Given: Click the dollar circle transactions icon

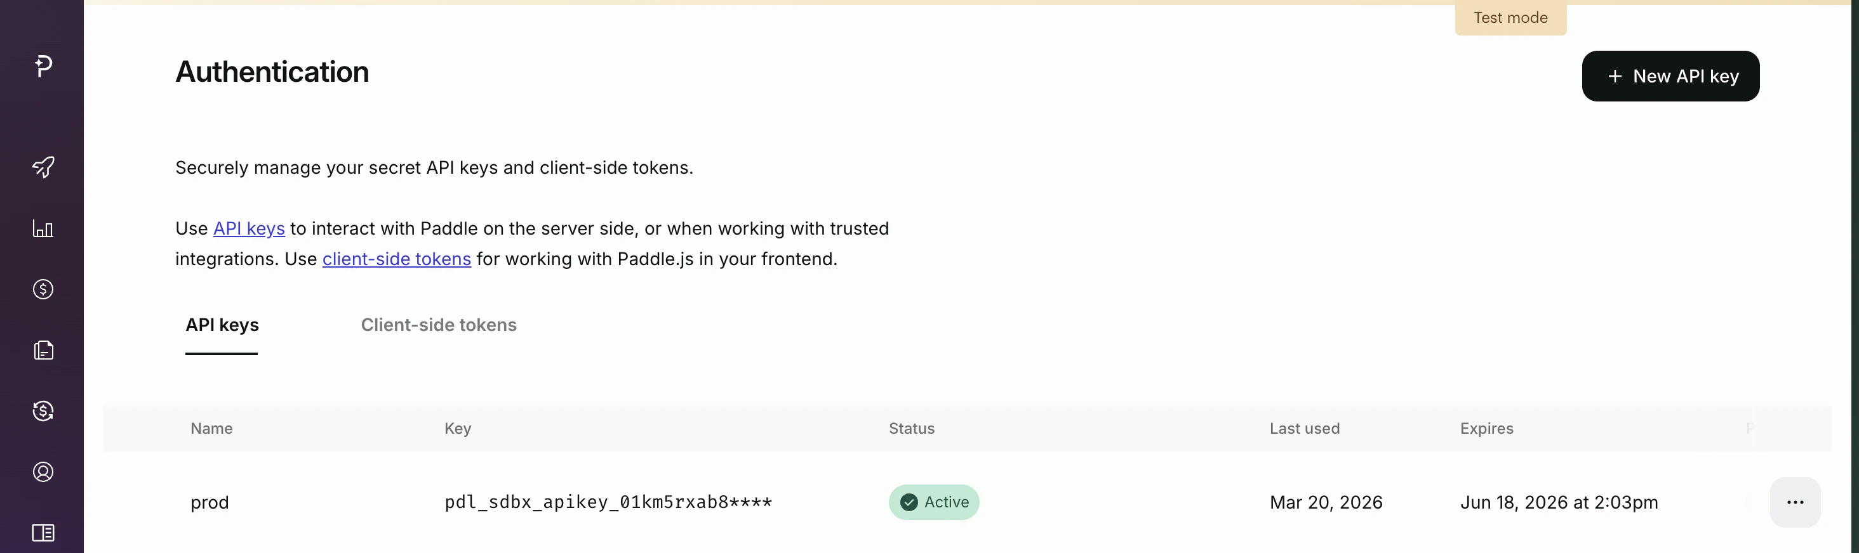Looking at the screenshot, I should tap(43, 289).
